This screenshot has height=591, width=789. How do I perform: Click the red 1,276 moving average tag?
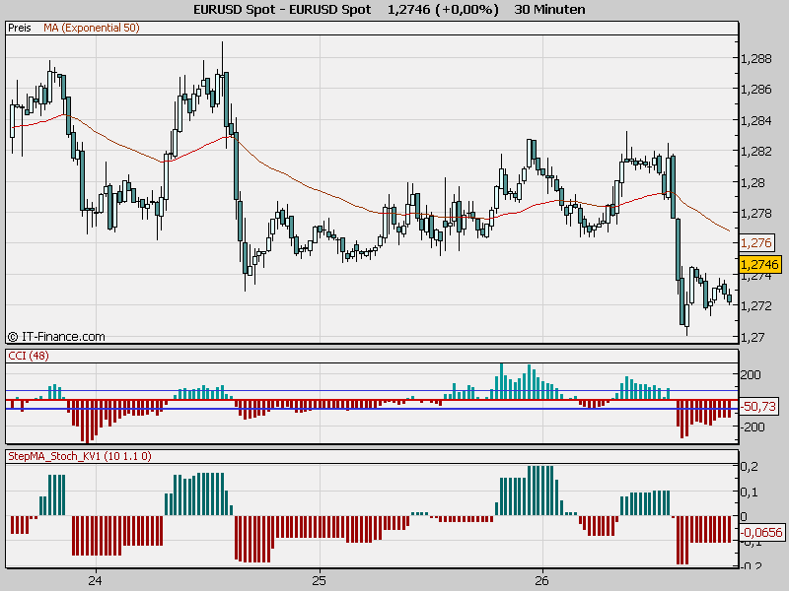coord(754,242)
